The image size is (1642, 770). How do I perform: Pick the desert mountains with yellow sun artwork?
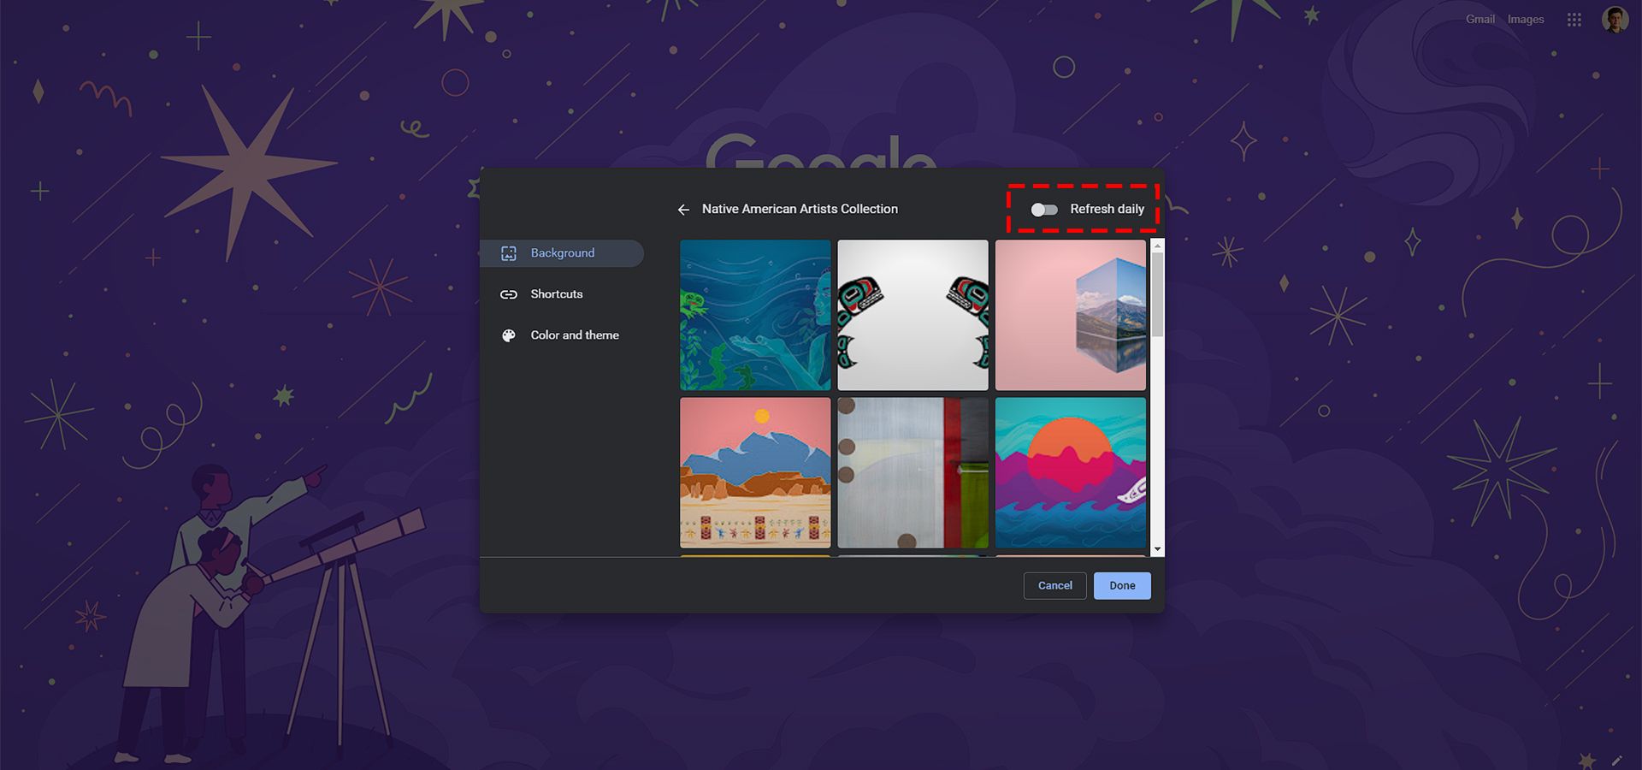tap(755, 472)
